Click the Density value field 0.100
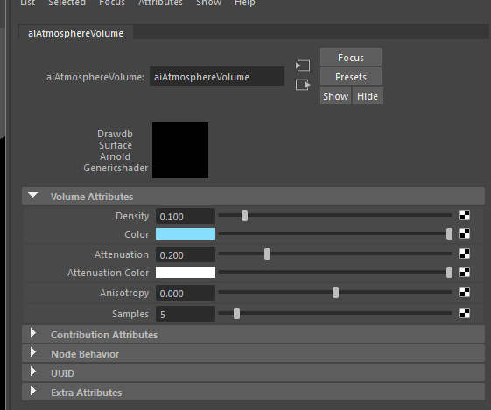Viewport: 491px width, 410px height. 186,216
